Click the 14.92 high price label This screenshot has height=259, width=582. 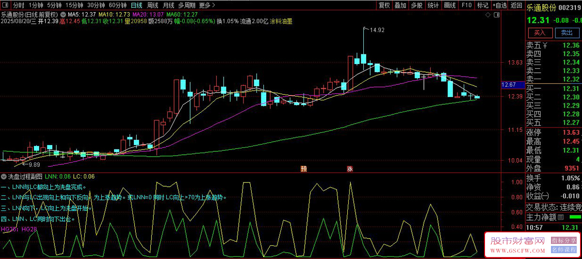click(377, 30)
